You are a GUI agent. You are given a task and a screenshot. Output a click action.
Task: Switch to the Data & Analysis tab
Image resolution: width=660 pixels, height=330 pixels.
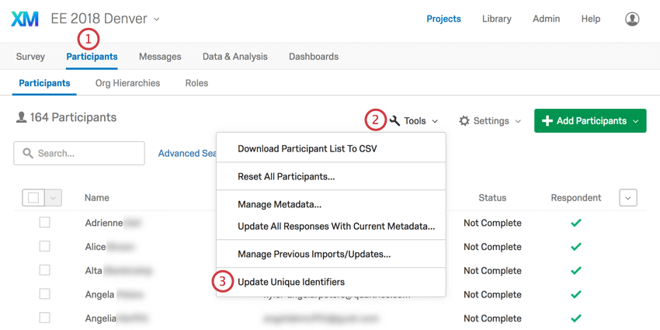coord(234,57)
